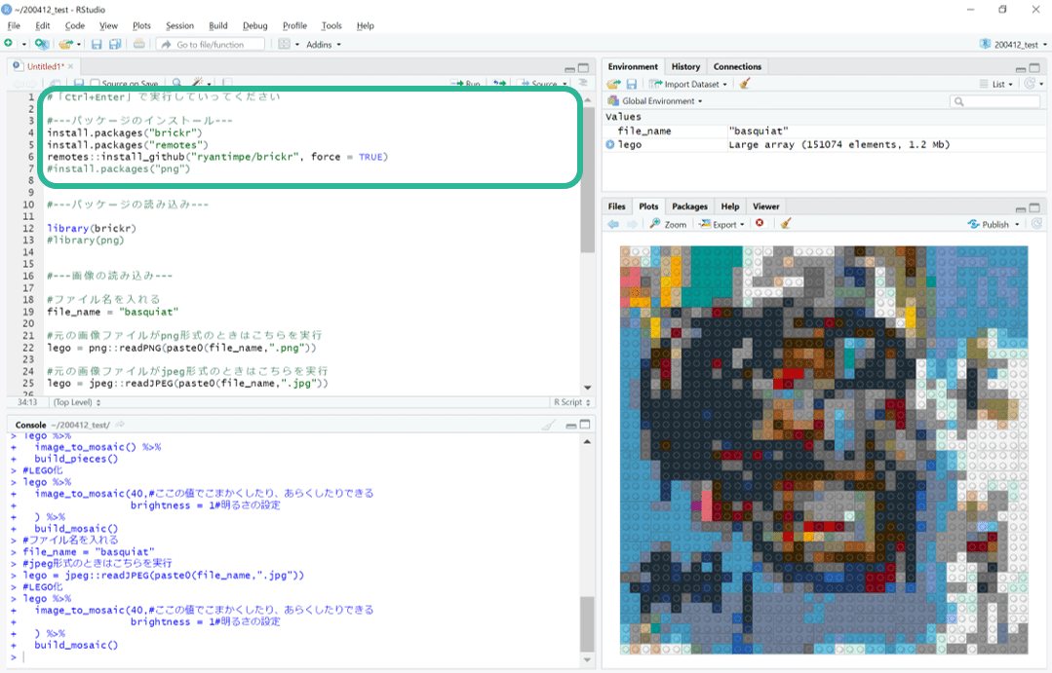Image resolution: width=1052 pixels, height=673 pixels.
Task: Close the Untitled1 tab
Action: click(x=70, y=66)
